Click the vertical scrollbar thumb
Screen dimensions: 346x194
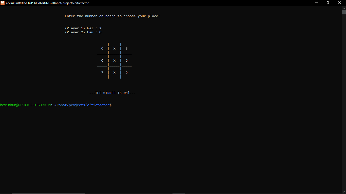coord(344,12)
